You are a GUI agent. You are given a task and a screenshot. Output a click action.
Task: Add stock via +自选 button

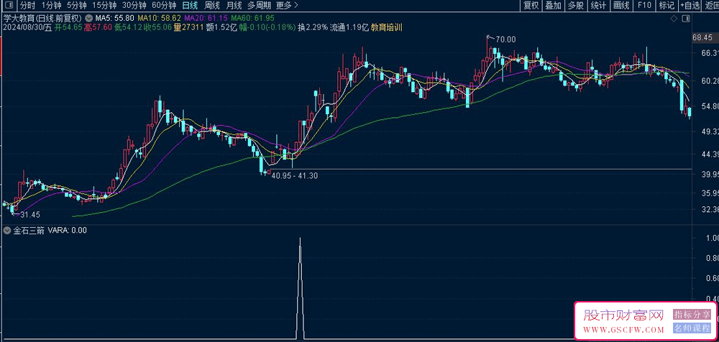pos(690,6)
